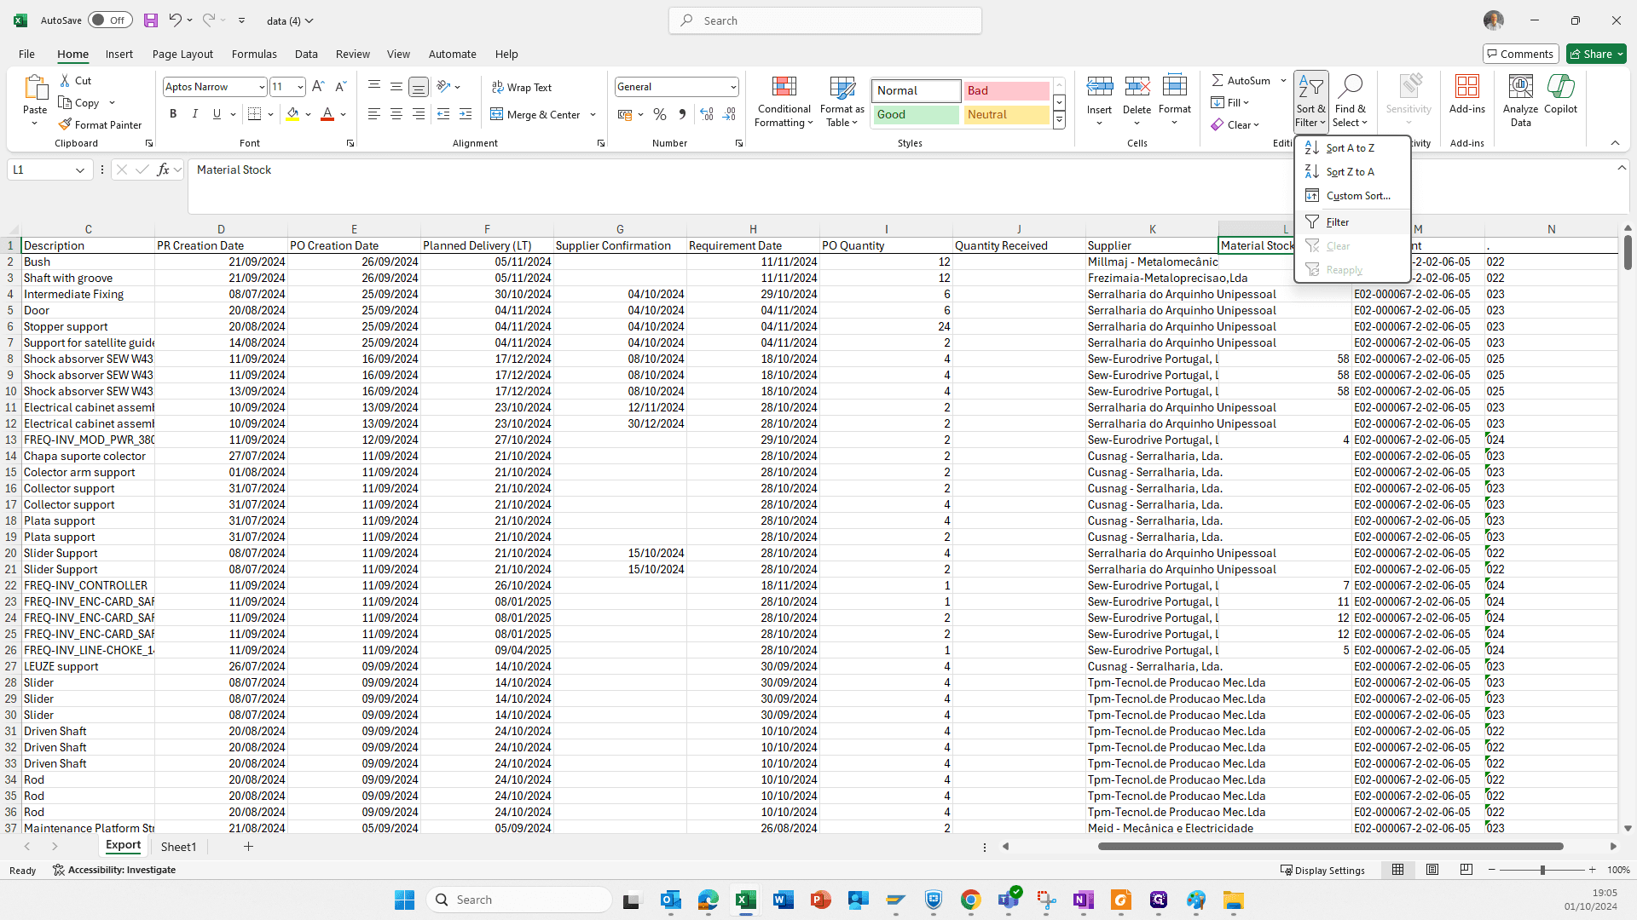Toggle the AutoSave switch

(x=110, y=20)
